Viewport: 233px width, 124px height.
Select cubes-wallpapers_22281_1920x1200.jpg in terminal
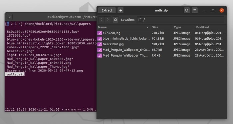click(x=43, y=47)
